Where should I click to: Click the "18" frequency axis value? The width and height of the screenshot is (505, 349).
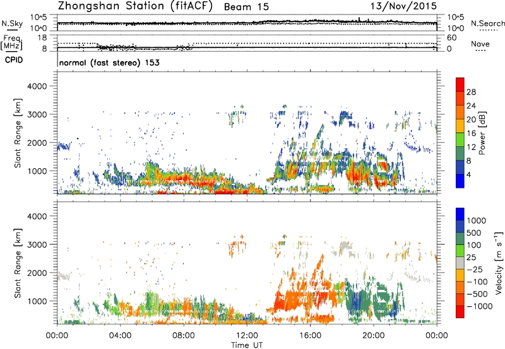coord(42,38)
